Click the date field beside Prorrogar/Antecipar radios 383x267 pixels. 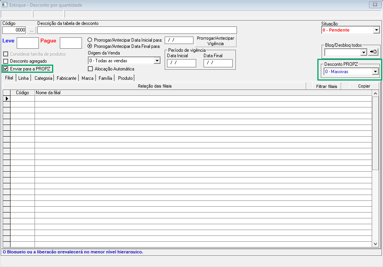(179, 40)
